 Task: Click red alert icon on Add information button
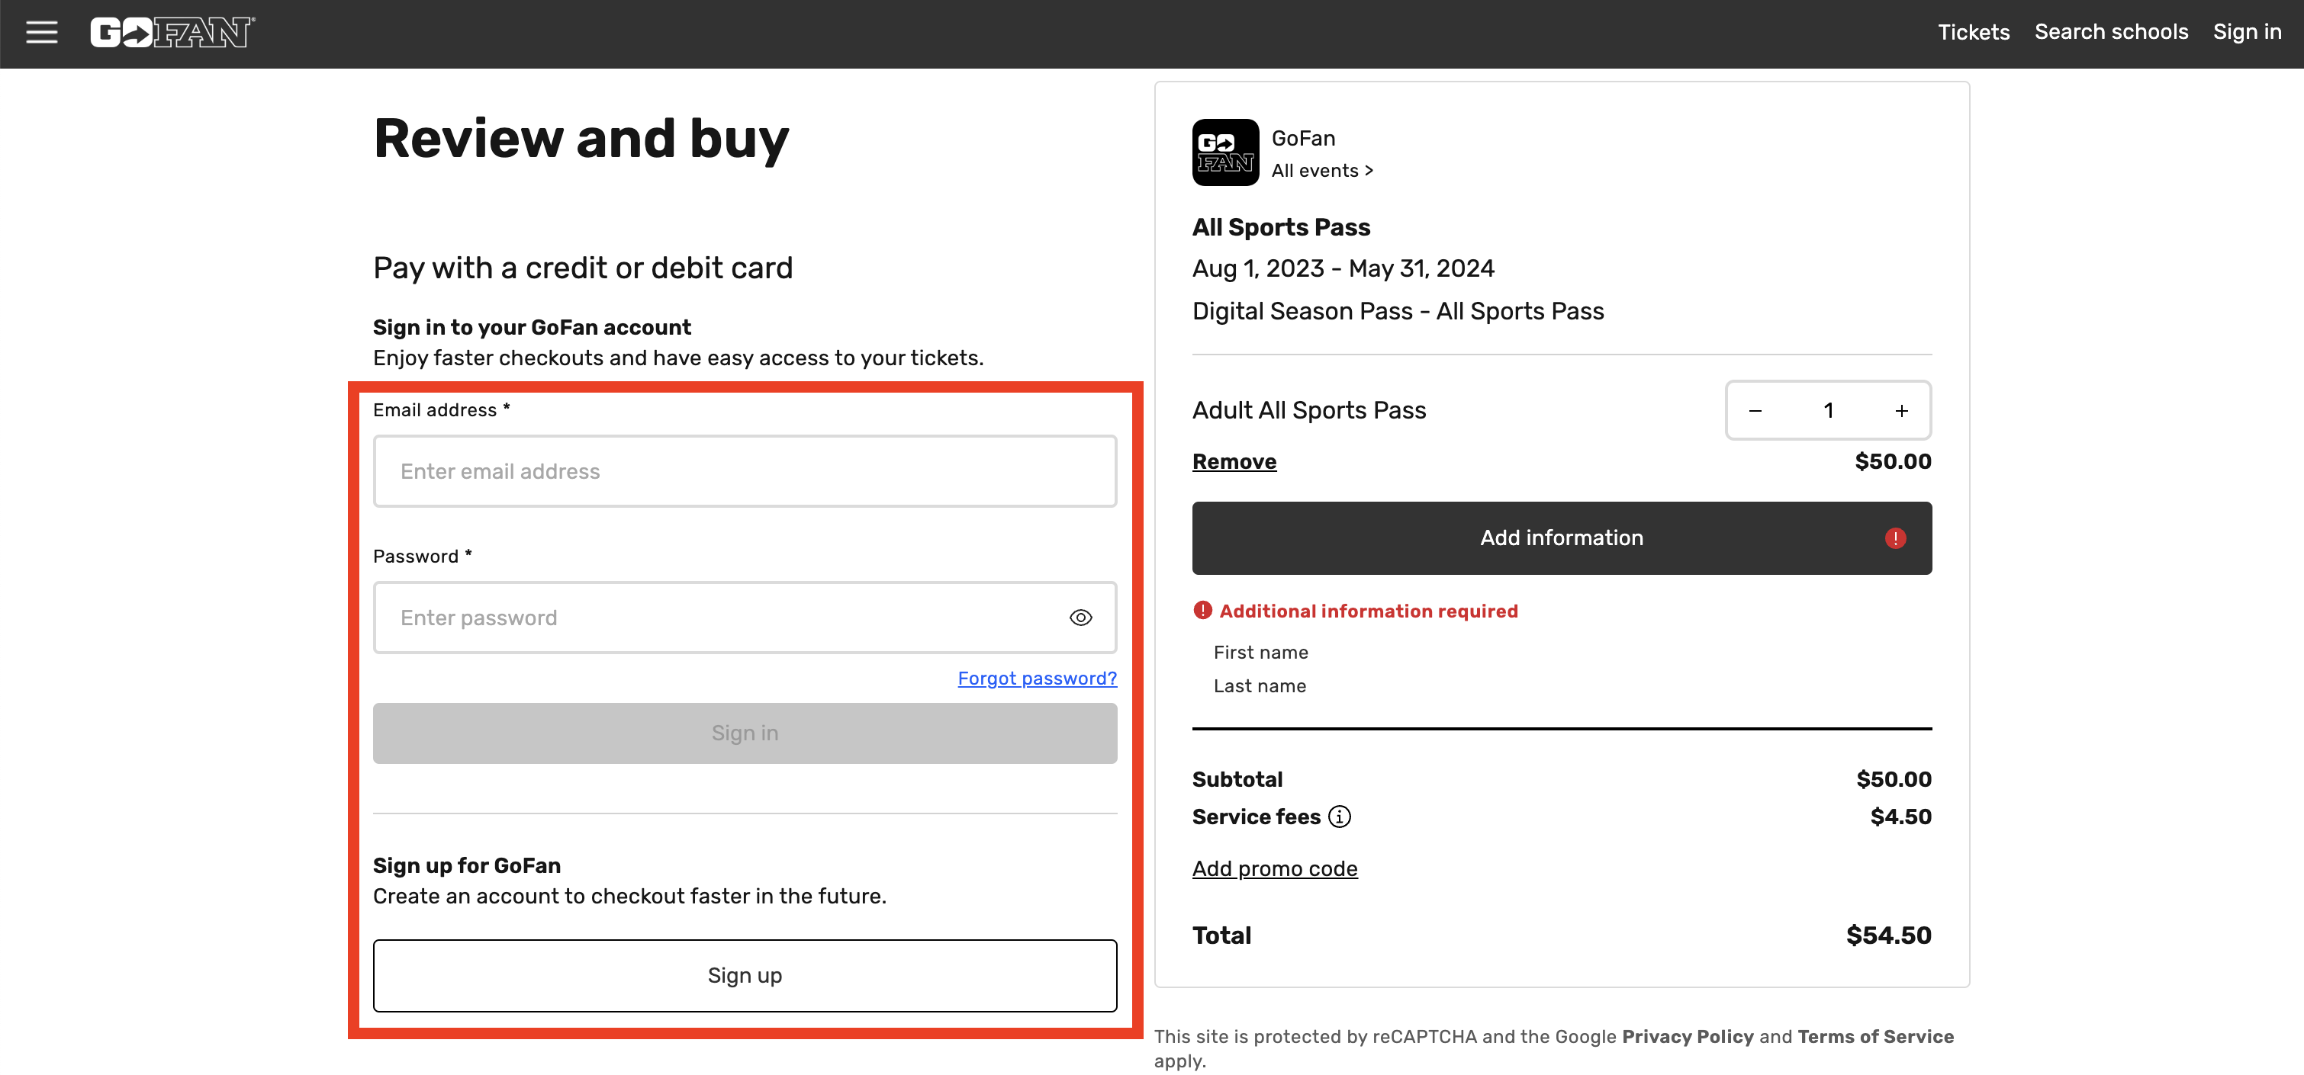[1895, 538]
